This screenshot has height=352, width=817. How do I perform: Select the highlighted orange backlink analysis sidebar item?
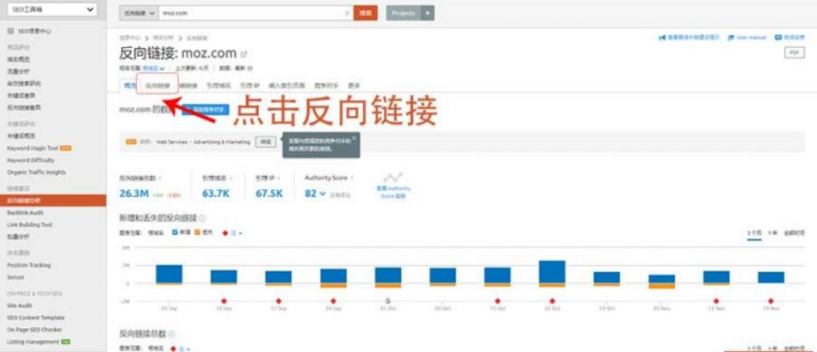click(x=53, y=200)
